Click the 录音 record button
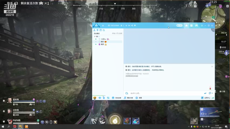Image resolution: width=230 pixels, height=129 pixels. 139,98
